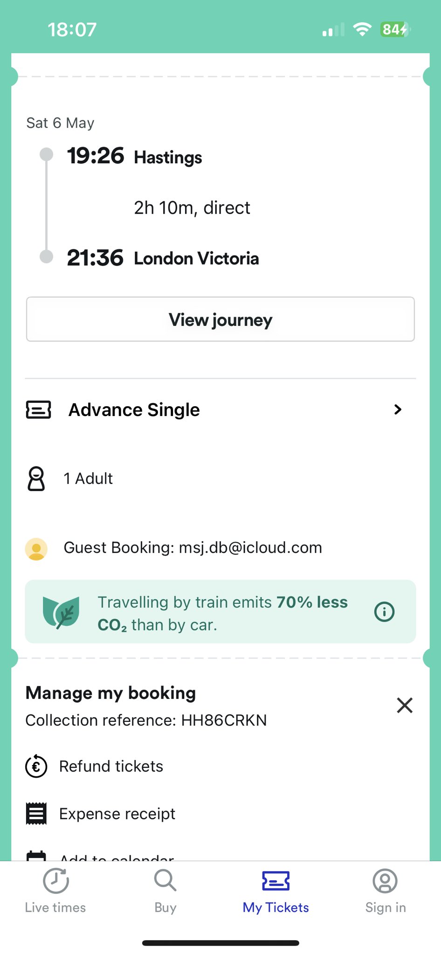Tap the calendar icon for Add to calendar
The image size is (441, 955).
point(36,856)
